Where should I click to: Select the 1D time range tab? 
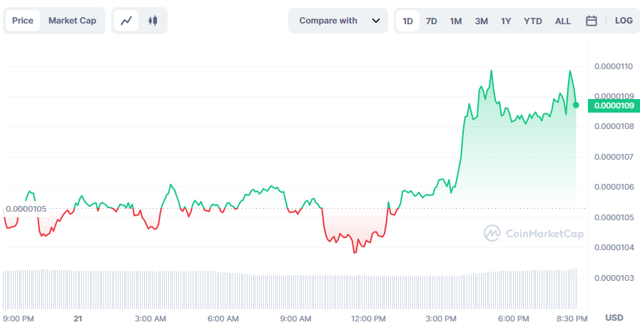[x=407, y=21]
